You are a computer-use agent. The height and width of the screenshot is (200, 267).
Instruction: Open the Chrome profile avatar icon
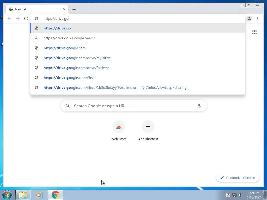point(249,18)
